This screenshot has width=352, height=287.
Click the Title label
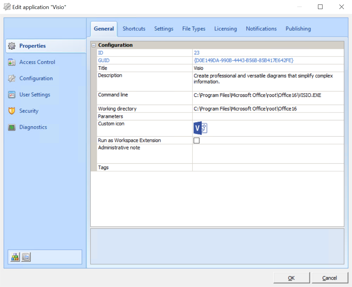click(x=103, y=68)
